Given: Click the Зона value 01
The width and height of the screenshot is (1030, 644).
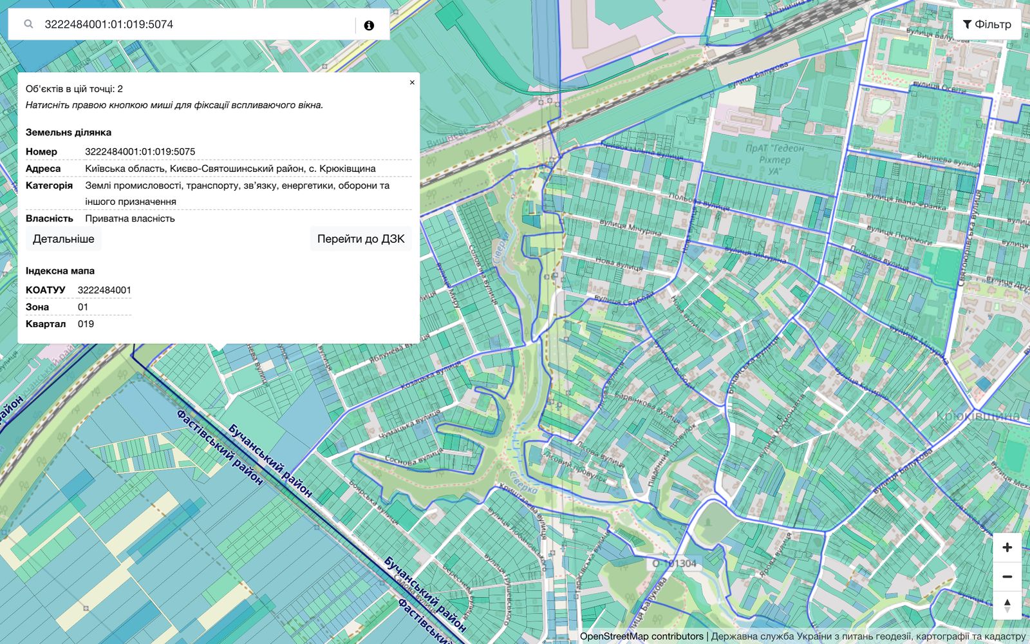Looking at the screenshot, I should (x=83, y=307).
